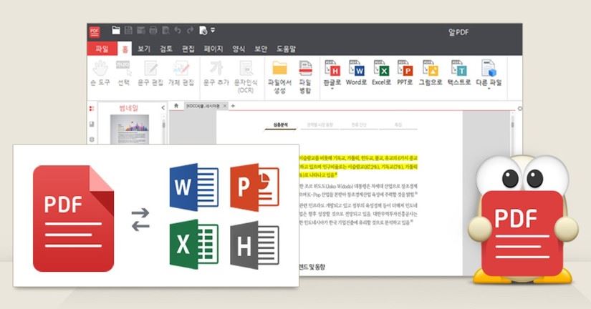Click the recent documents clock icon
The height and width of the screenshot is (309, 591).
[203, 30]
